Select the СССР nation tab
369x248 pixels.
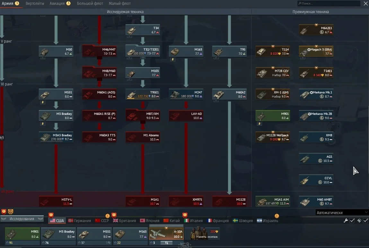tap(102, 220)
